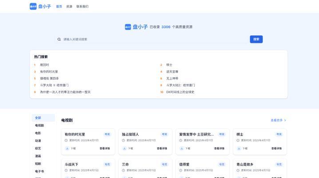This screenshot has width=319, height=178.
Task: Click the 3306 resource count number
Action: (166, 27)
